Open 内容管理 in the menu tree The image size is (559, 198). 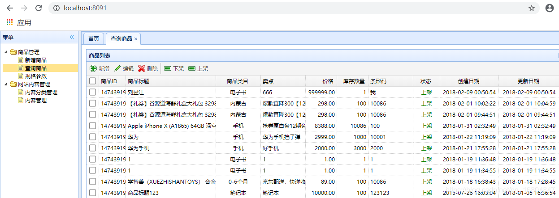(36, 100)
